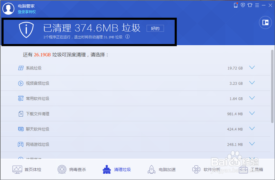The image size is (275, 180).
Task: Minimize the 电脑管家 window
Action: point(264,5)
